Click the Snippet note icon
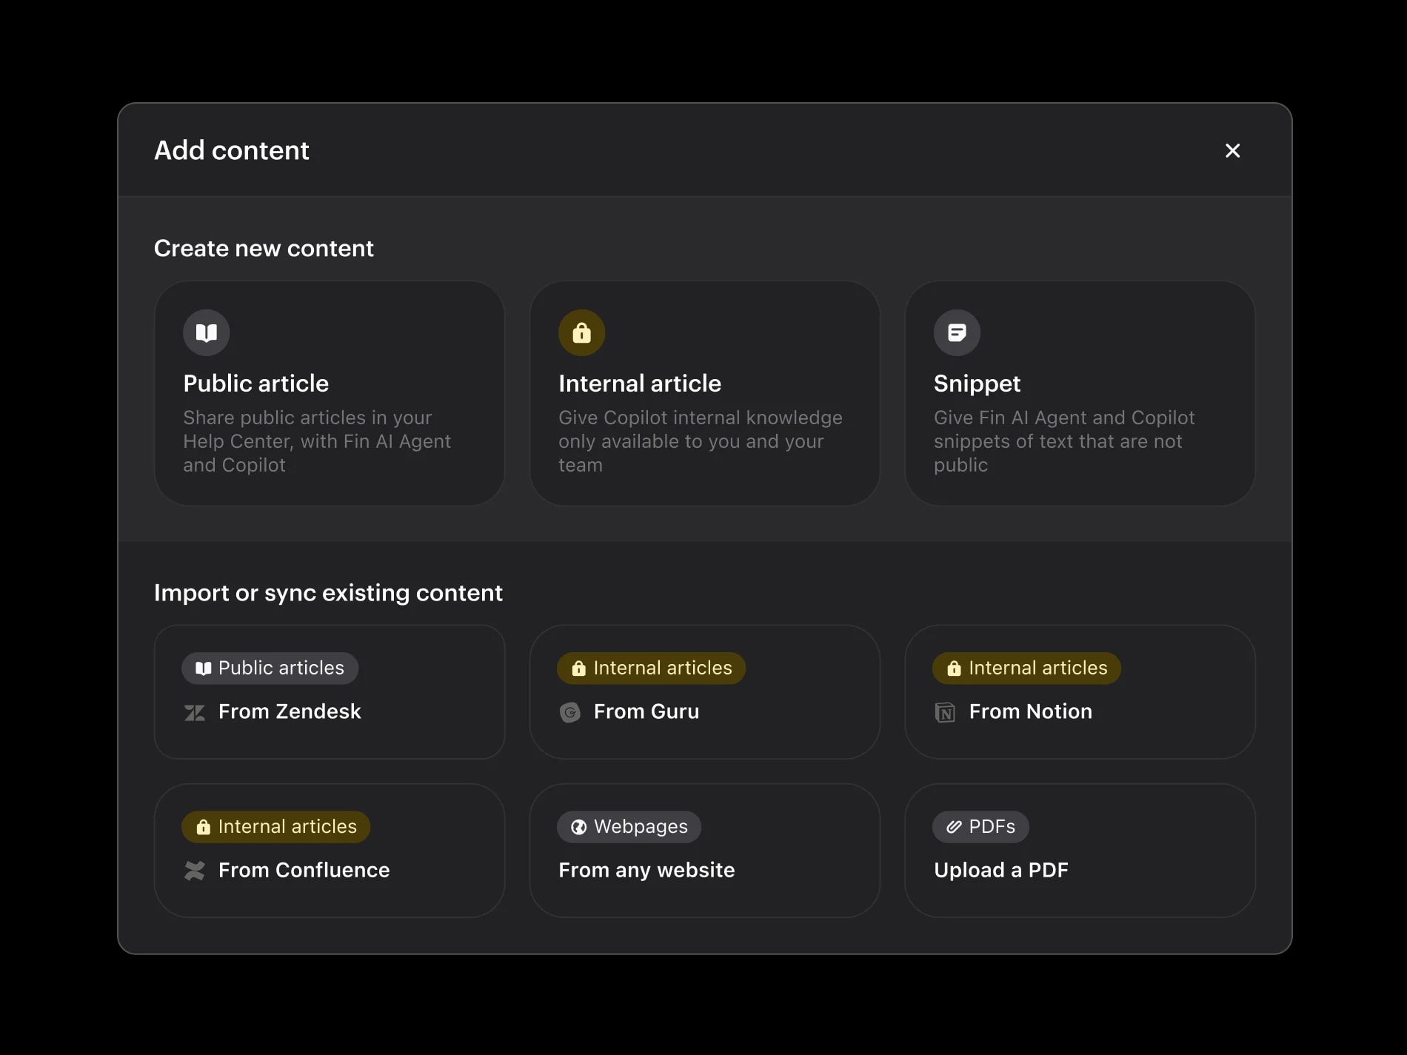This screenshot has height=1055, width=1407. [x=957, y=332]
